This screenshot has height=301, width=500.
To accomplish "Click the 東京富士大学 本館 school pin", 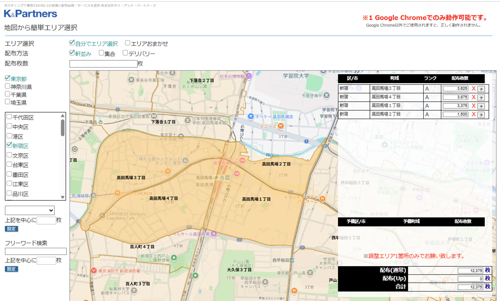I will [181, 137].
